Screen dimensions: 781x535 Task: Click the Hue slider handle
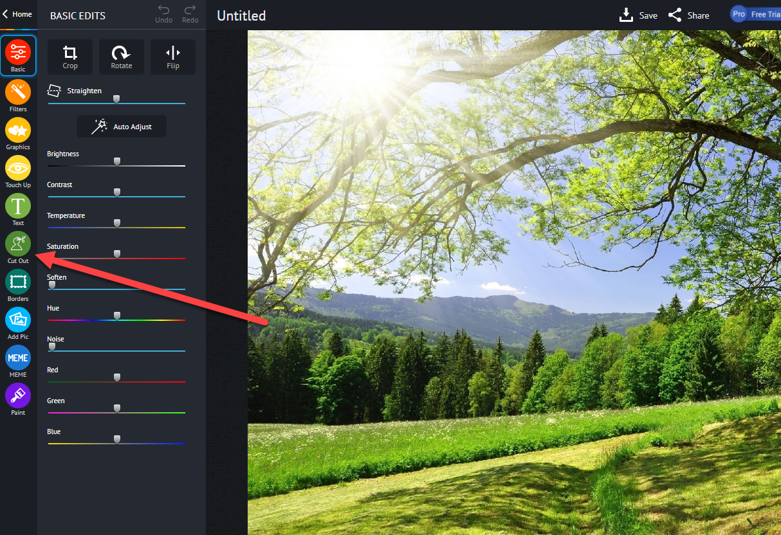coord(116,316)
